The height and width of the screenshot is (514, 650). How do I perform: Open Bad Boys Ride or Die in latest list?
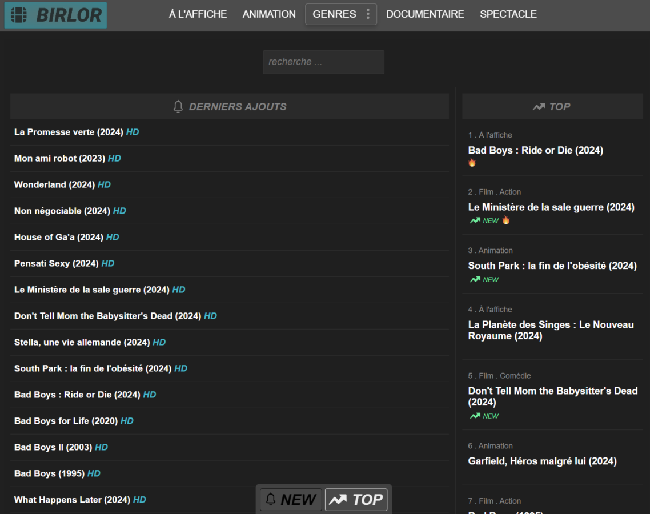point(77,395)
